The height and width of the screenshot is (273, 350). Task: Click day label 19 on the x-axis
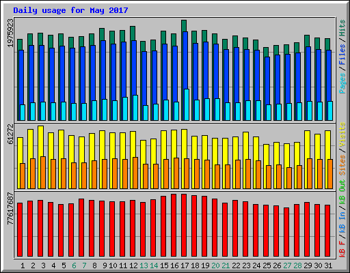tap(205, 265)
